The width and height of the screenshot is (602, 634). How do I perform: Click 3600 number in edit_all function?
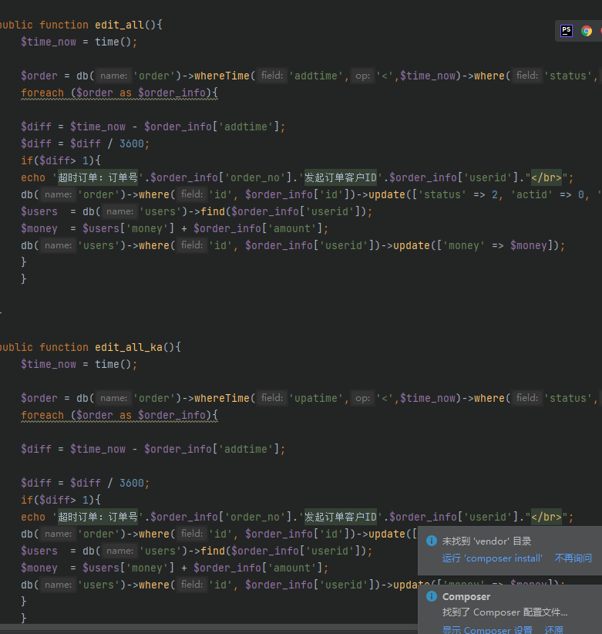point(131,144)
